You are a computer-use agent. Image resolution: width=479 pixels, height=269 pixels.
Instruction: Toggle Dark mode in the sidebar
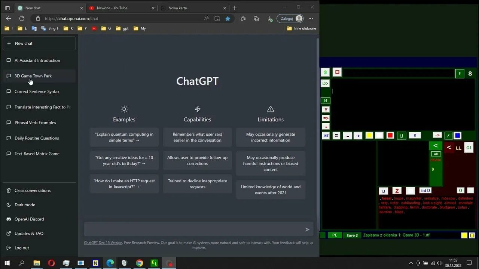39,205
